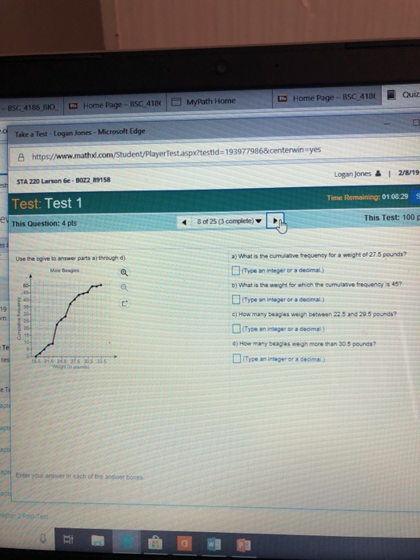Image resolution: width=420 pixels, height=560 pixels.
Task: Open Task View on the taskbar
Action: pos(68,539)
